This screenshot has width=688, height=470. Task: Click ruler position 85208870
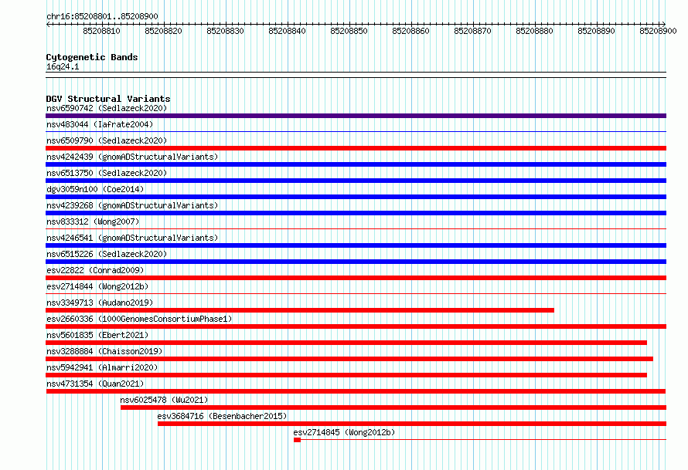pos(472,31)
